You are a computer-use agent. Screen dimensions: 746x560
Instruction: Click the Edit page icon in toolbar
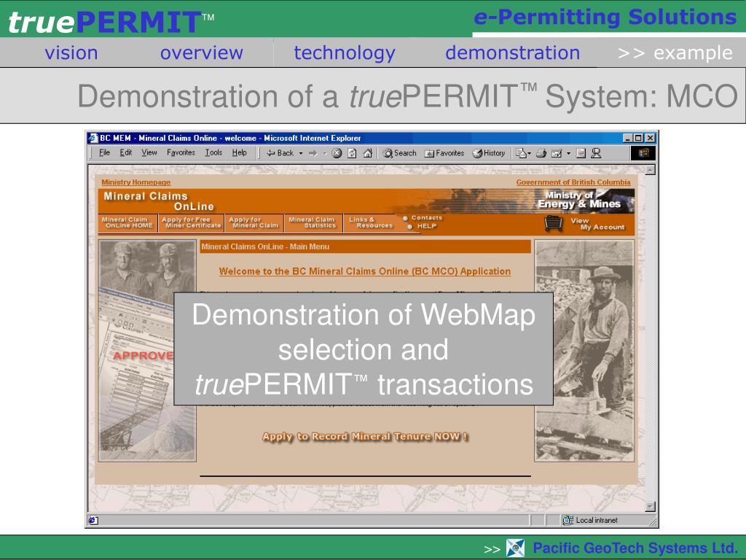coord(557,153)
